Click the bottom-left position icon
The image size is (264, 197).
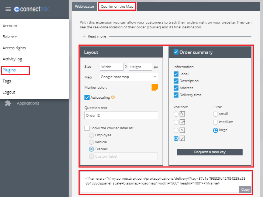point(182,138)
